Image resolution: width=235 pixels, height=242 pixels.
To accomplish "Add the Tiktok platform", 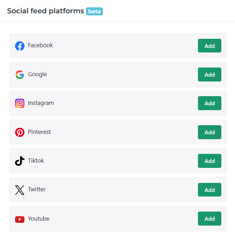I will (209, 161).
